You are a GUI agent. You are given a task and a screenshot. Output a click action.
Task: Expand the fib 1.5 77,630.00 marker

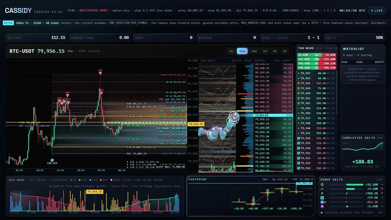141,165
